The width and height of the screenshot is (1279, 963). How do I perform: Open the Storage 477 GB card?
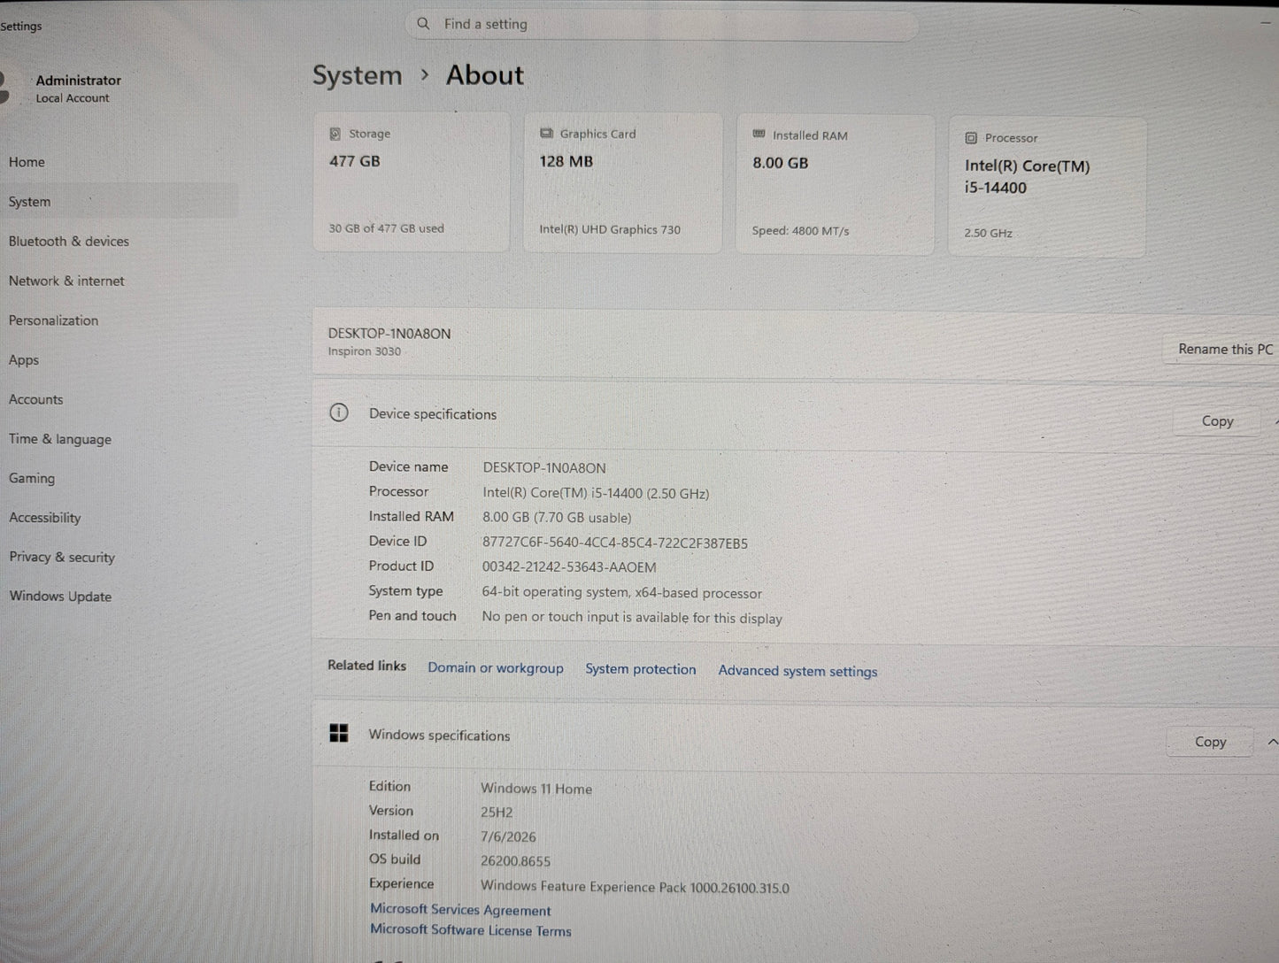(412, 182)
